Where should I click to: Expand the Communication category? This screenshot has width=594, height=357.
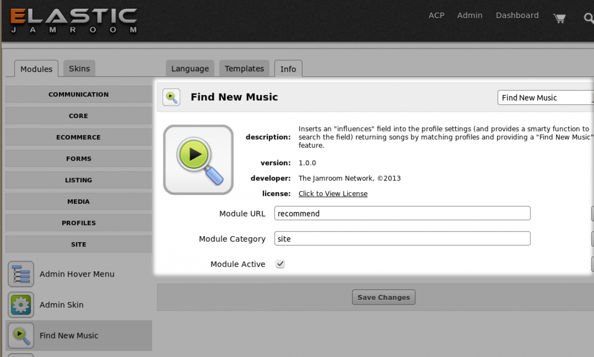(78, 94)
